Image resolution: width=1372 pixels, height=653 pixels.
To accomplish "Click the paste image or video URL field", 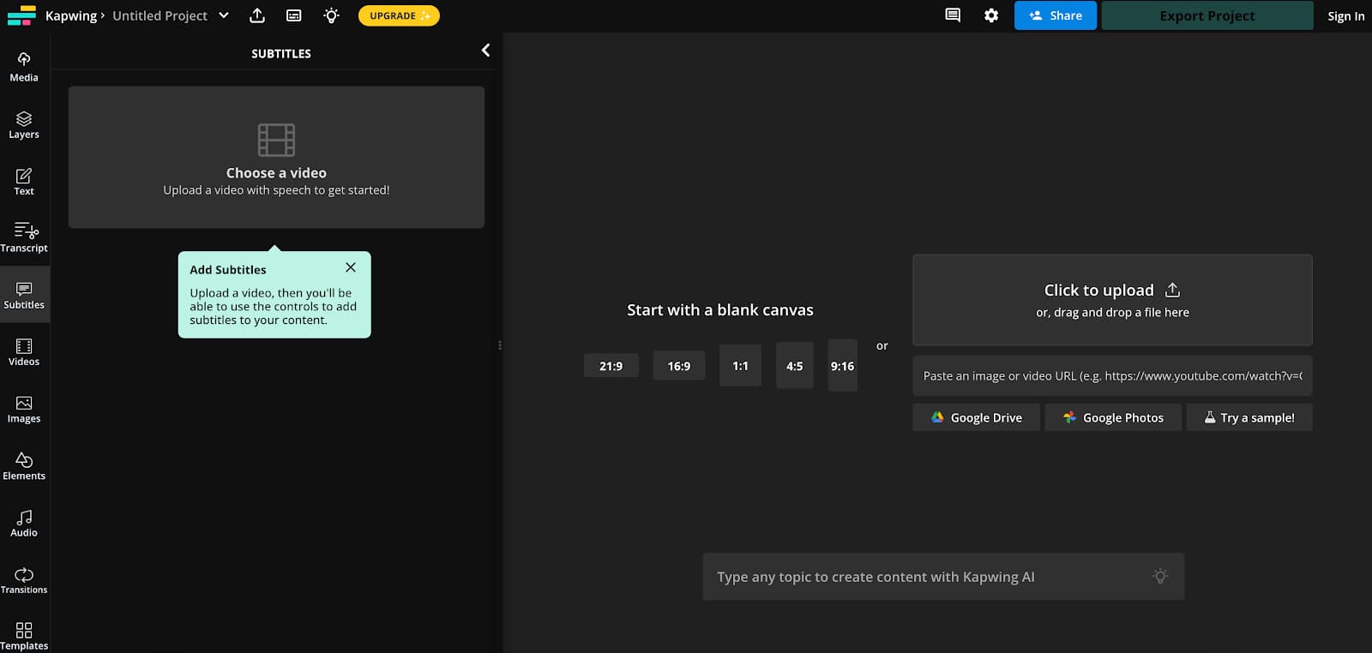I will (1112, 375).
